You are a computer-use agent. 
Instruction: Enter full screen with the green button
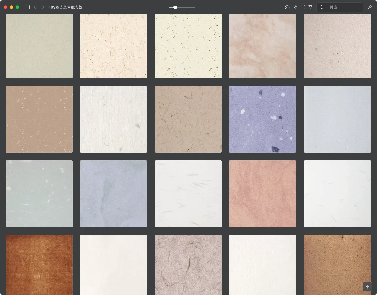(x=17, y=7)
